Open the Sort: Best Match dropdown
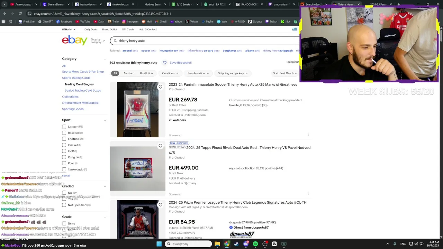This screenshot has width=443, height=249. [284, 73]
